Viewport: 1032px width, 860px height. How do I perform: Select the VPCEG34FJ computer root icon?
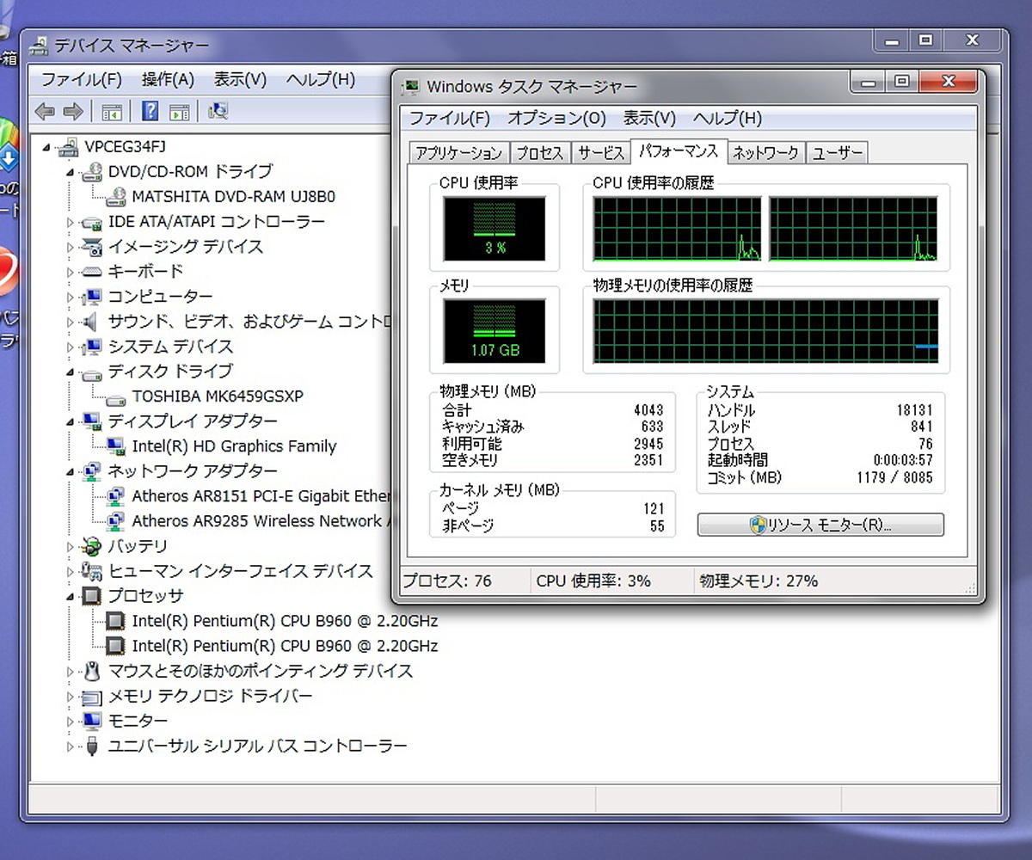pyautogui.click(x=68, y=147)
